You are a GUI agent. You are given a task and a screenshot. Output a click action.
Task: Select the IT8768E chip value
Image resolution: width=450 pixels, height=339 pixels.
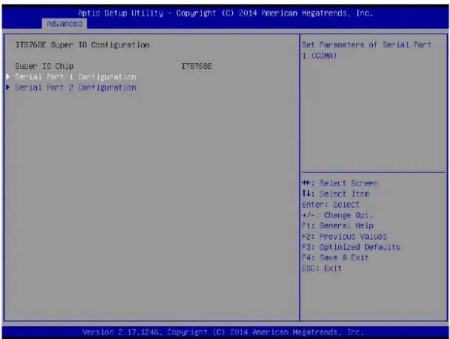(197, 66)
